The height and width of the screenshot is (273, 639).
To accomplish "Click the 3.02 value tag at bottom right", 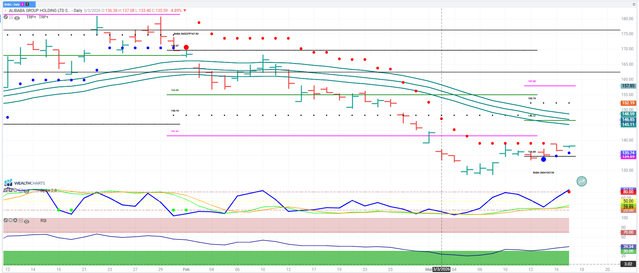I will pyautogui.click(x=628, y=264).
